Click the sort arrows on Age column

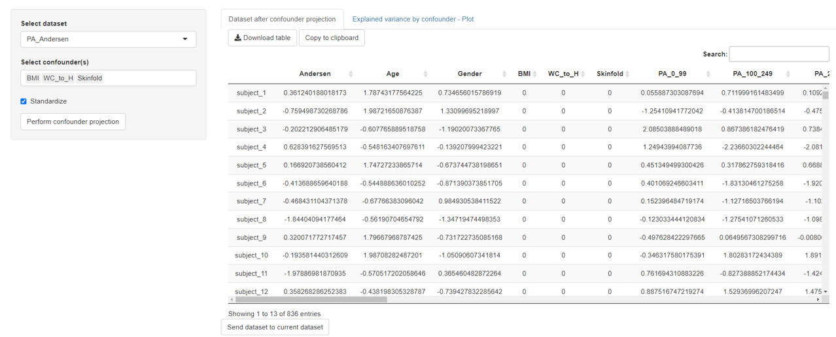coord(425,74)
